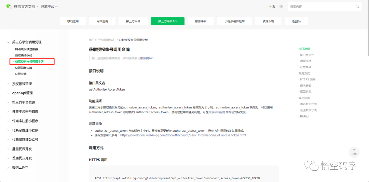This screenshot has height=182, width=369.
Task: Click the getAuthorizerAccessToken text
Action: coord(107,90)
